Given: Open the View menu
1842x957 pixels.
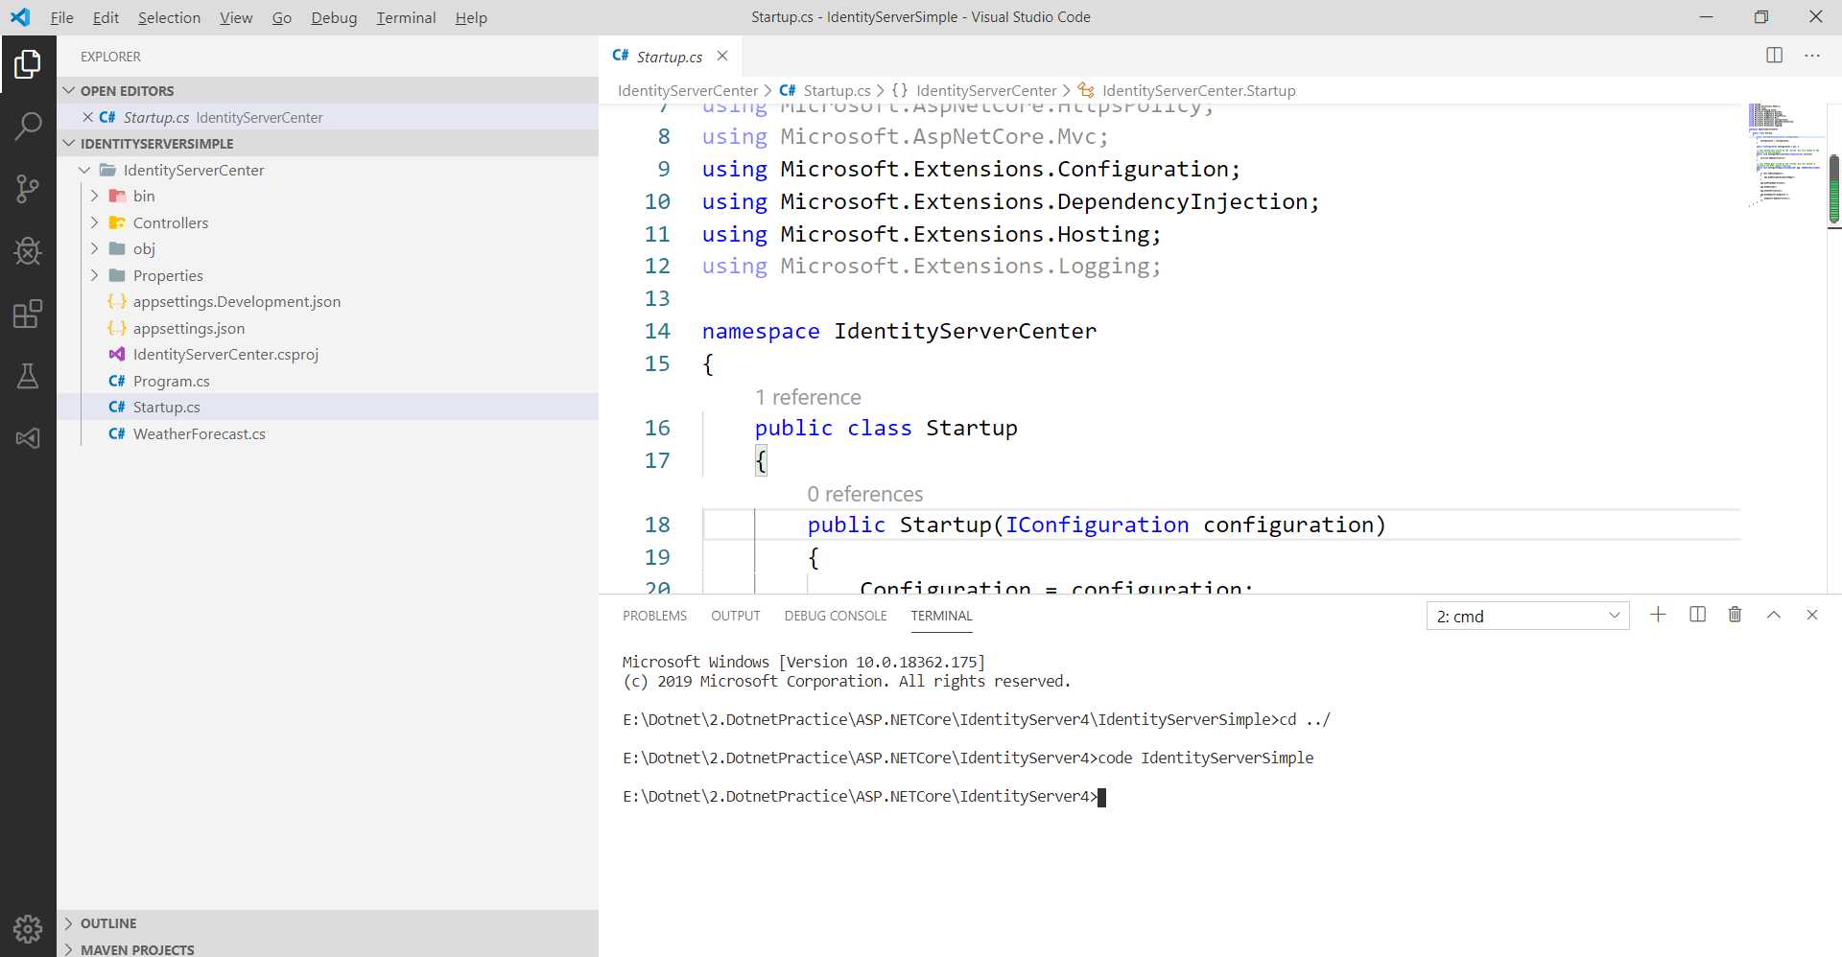Looking at the screenshot, I should [236, 17].
